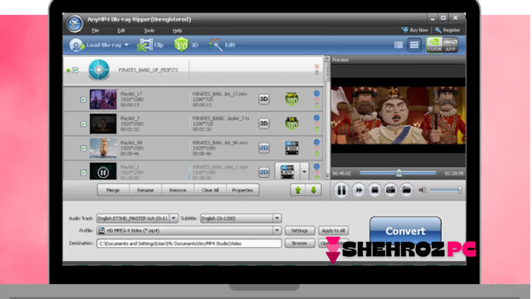Take a snapshot with camera icon
This screenshot has width=532, height=299.
point(391,190)
